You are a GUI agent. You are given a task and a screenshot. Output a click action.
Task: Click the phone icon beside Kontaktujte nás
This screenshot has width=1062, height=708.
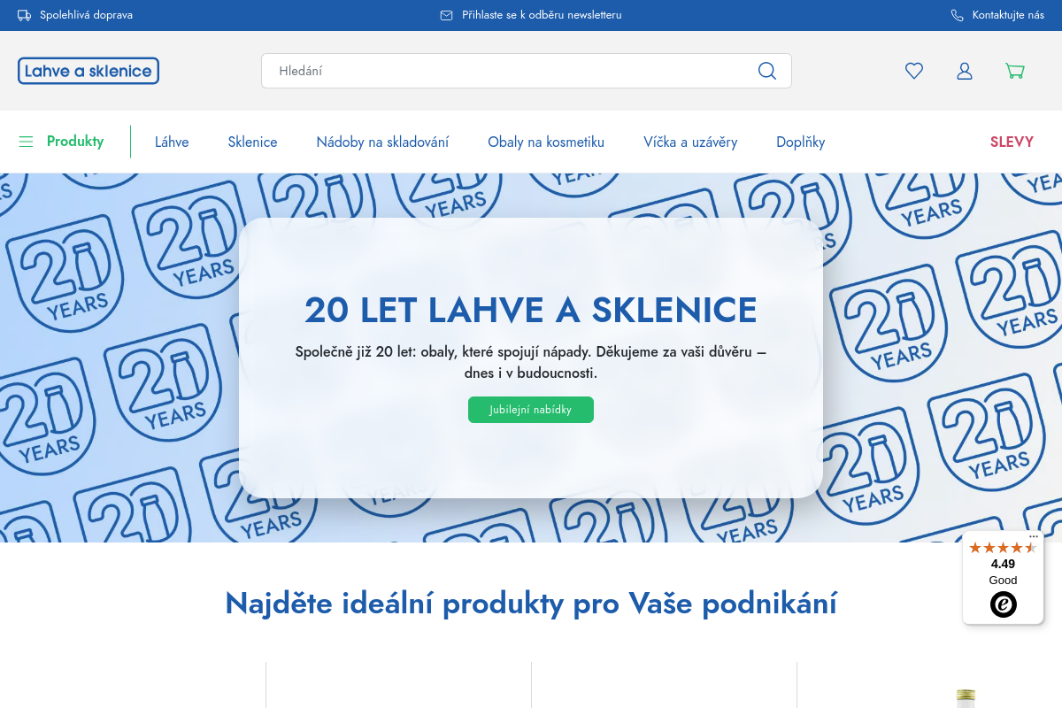pyautogui.click(x=956, y=15)
